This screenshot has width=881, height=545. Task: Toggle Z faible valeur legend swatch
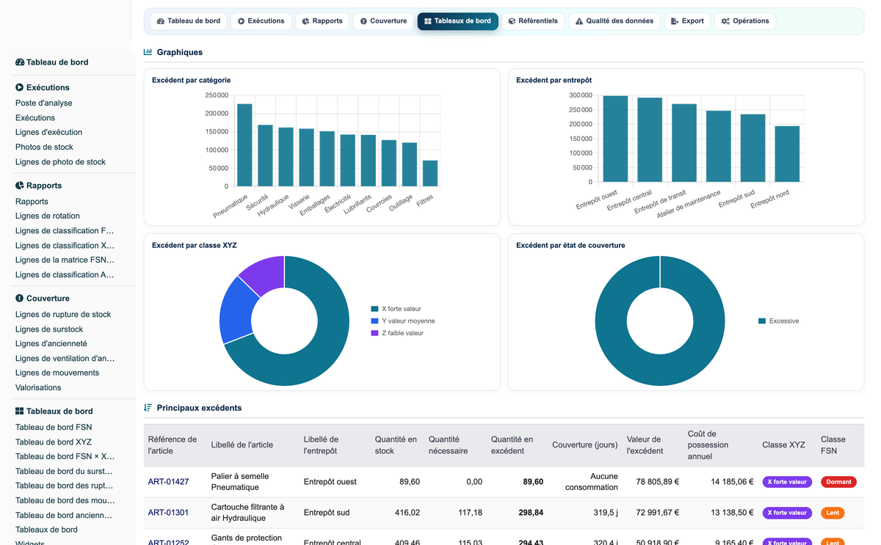coord(374,333)
